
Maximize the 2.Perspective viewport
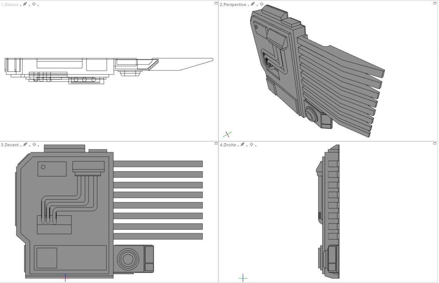click(x=435, y=3)
